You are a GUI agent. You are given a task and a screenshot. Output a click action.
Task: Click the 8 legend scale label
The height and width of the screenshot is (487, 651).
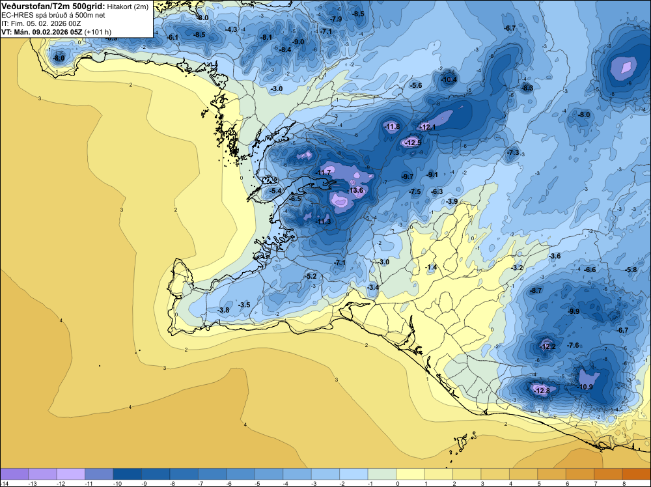pyautogui.click(x=624, y=483)
